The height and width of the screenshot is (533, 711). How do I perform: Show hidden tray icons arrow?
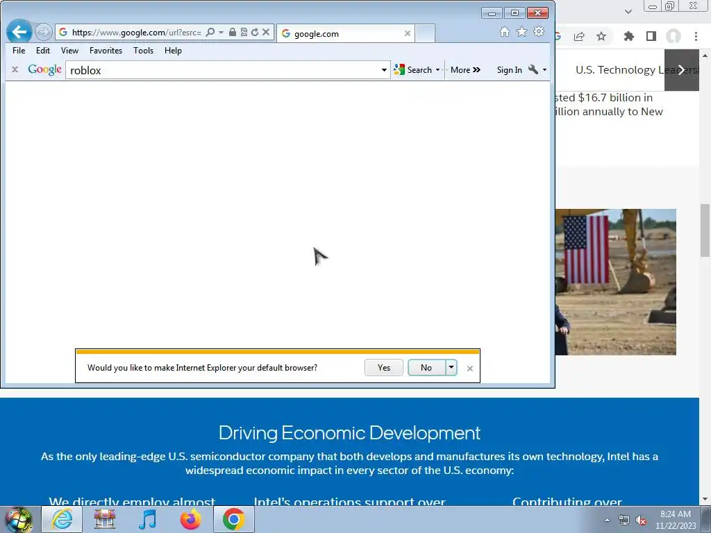(x=607, y=520)
